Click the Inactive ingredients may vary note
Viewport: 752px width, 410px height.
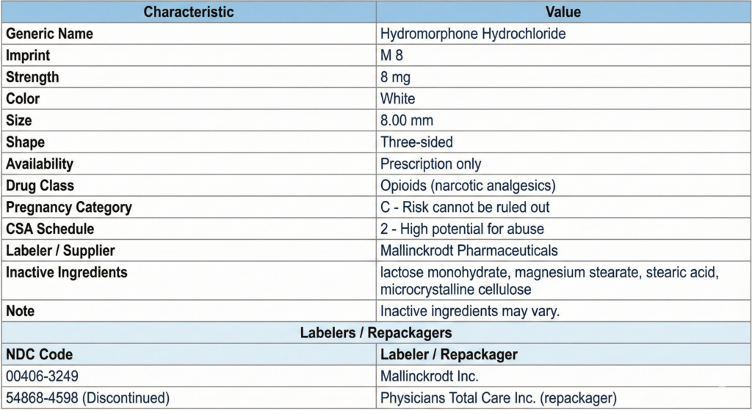[469, 311]
